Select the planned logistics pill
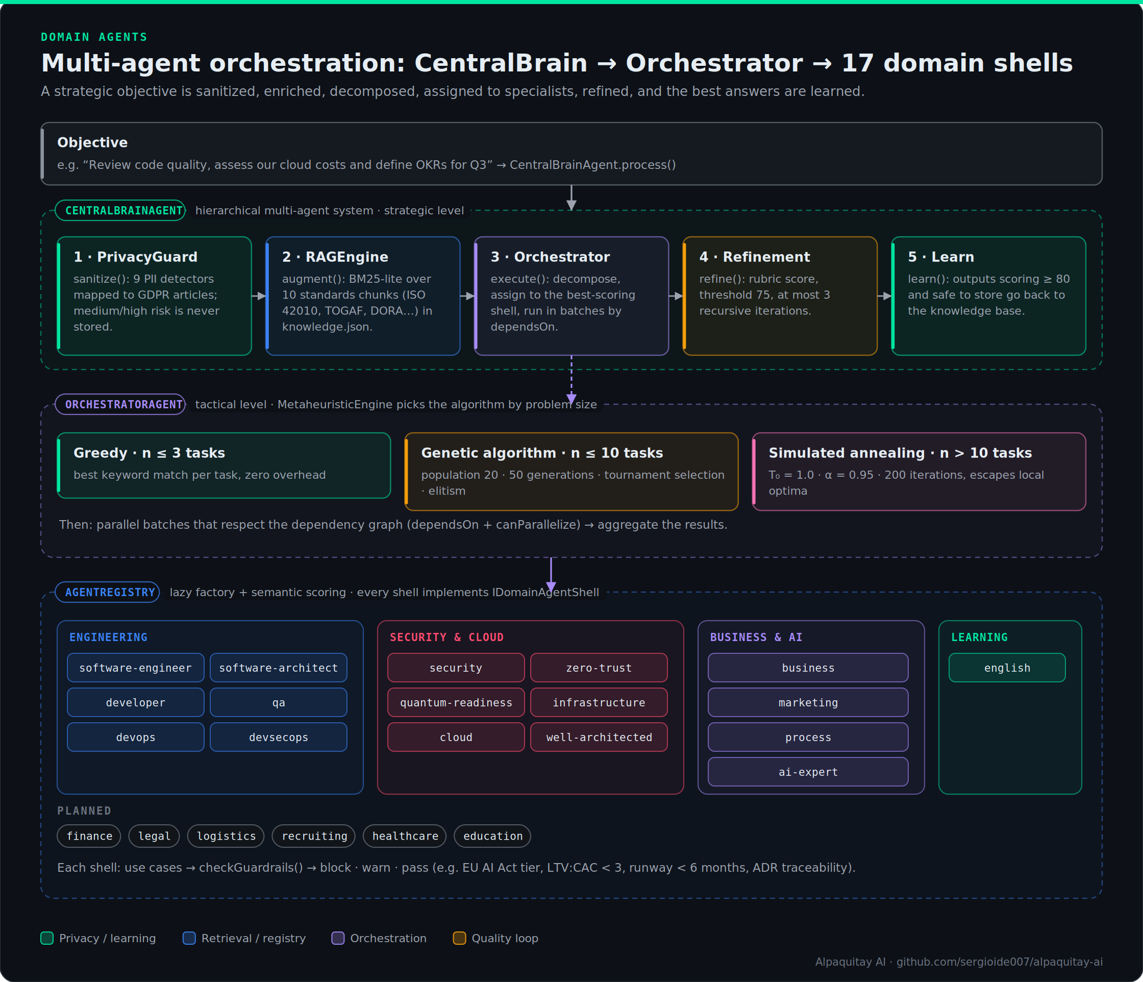 coord(226,836)
